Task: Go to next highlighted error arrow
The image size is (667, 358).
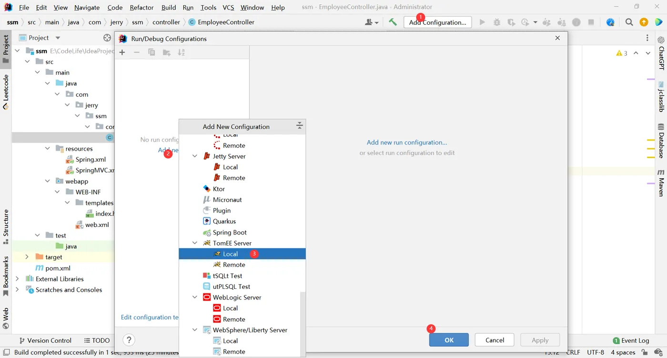Action: point(648,53)
